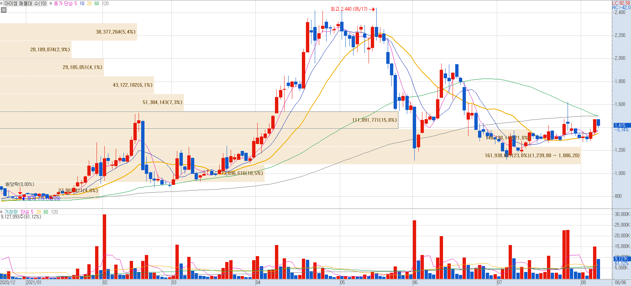Click the 배당락(0.00%) ex-dividend marker
The height and width of the screenshot is (286, 631).
coord(20,184)
